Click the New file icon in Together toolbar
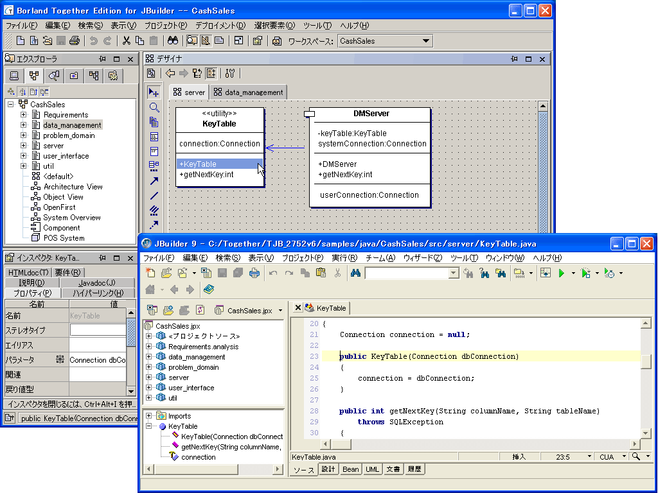Image resolution: width=658 pixels, height=493 pixels. [20, 40]
